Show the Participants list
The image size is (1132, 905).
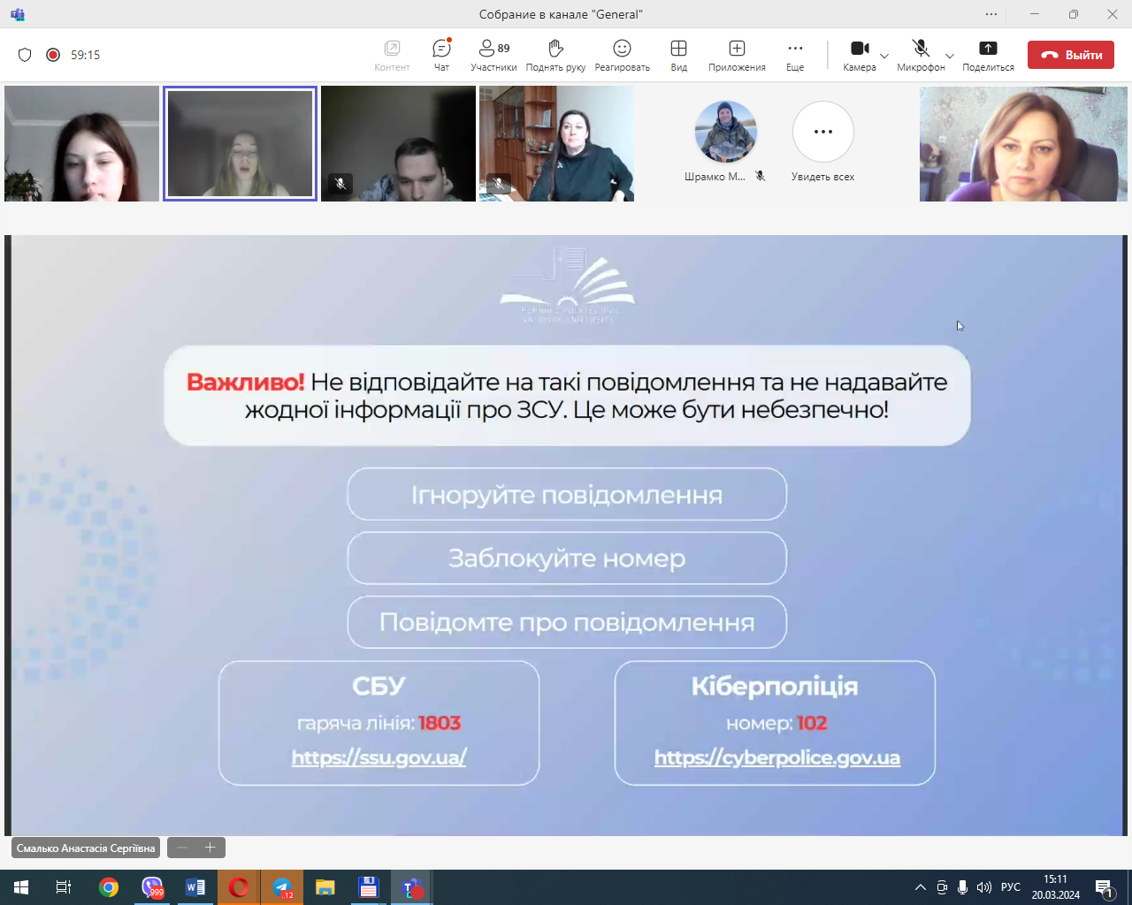493,55
